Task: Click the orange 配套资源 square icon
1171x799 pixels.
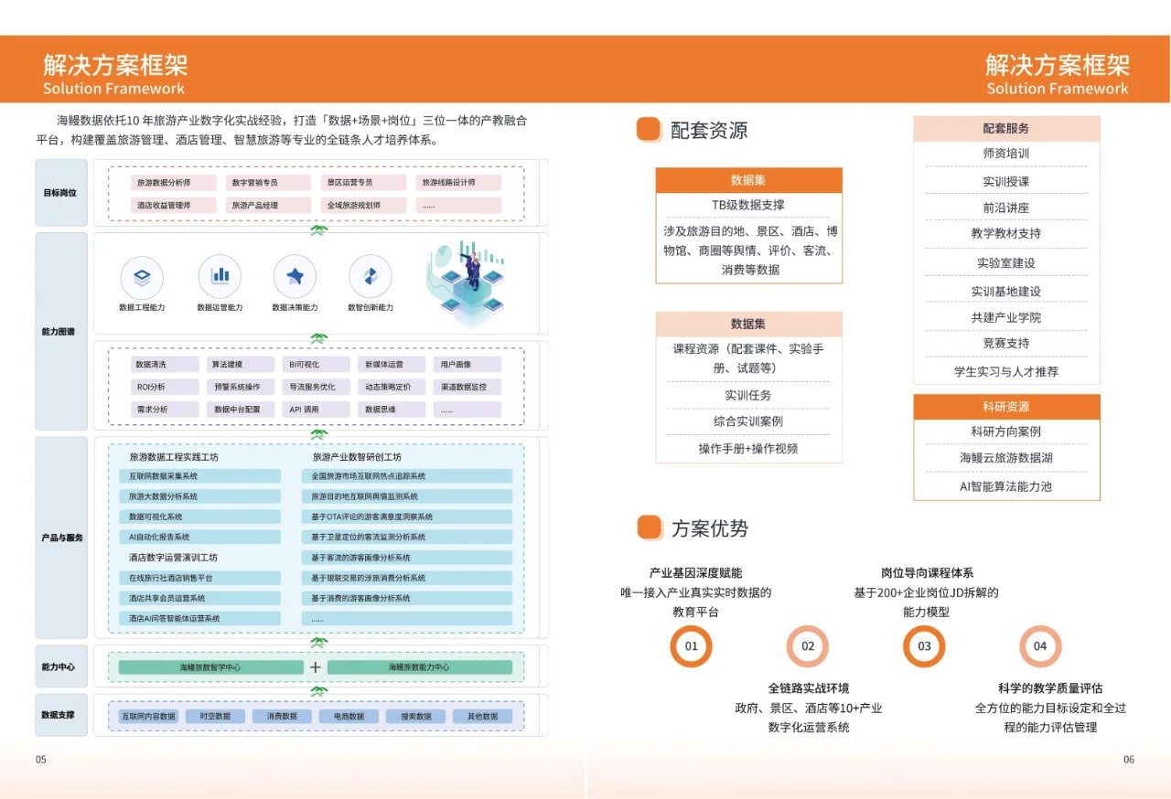Action: pos(648,130)
